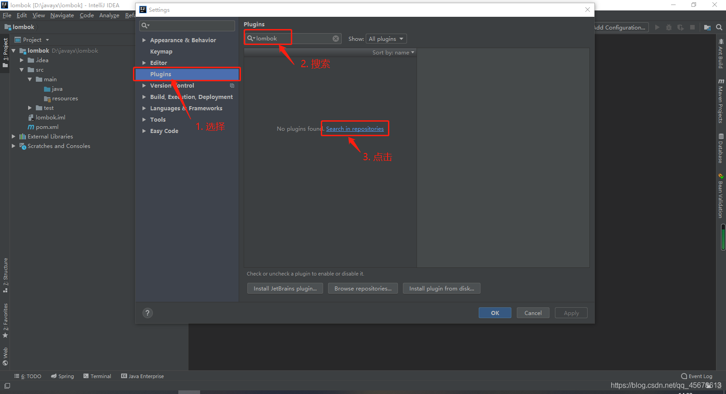
Task: Expand Build, Execution, Deployment settings
Action: click(x=144, y=97)
